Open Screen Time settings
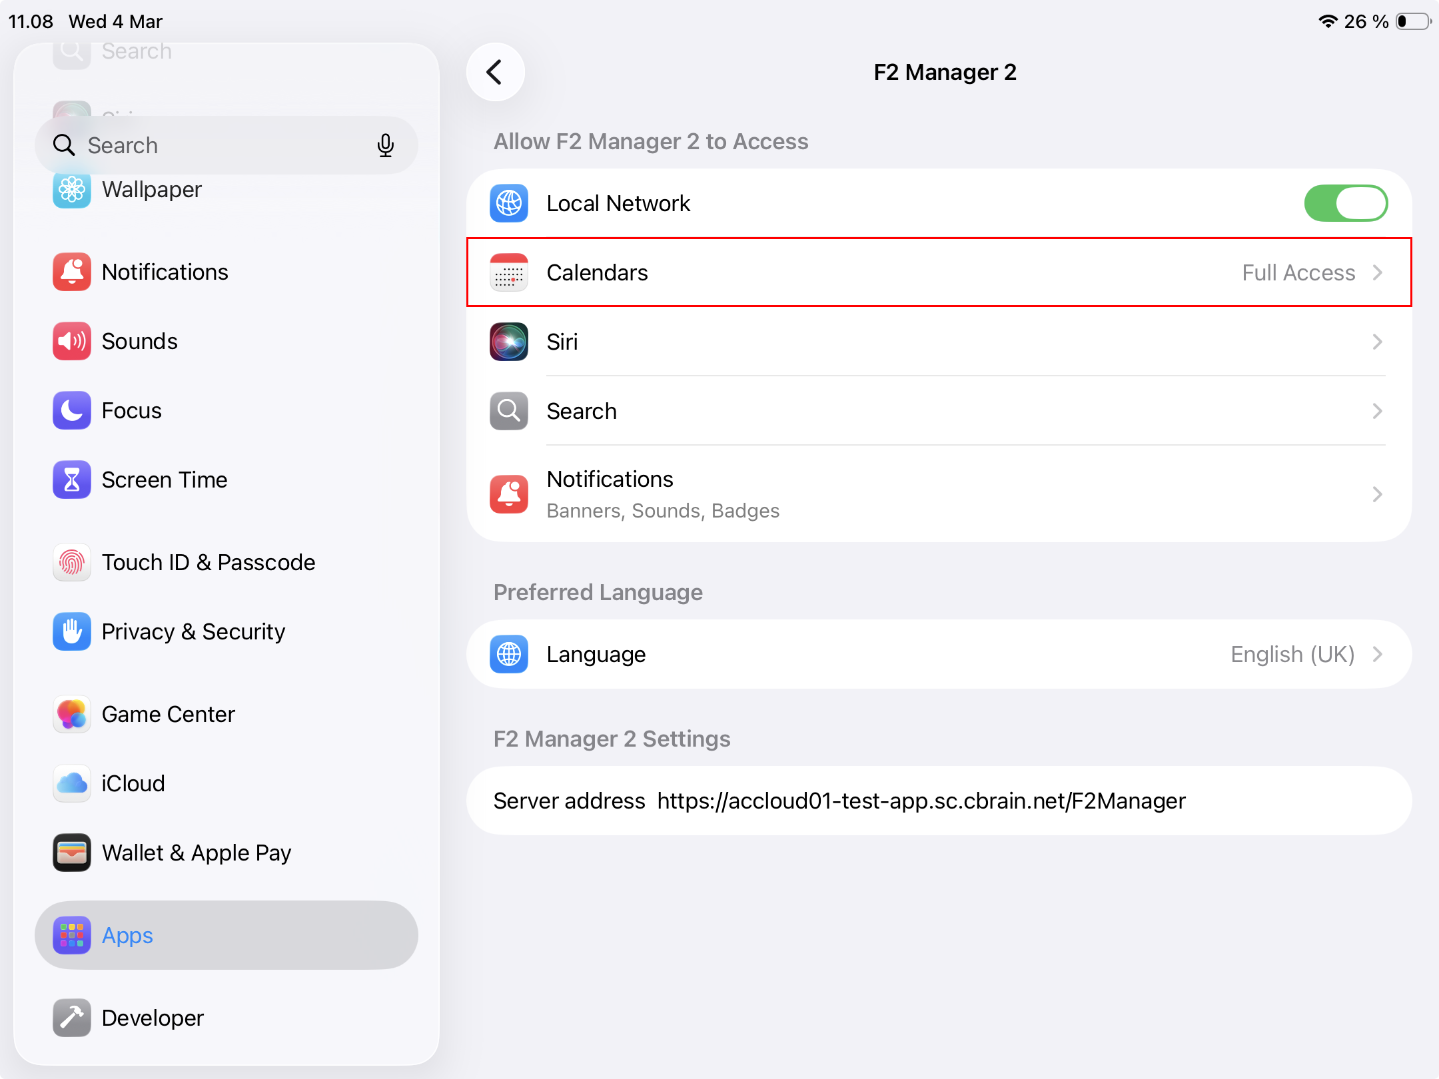 point(227,480)
